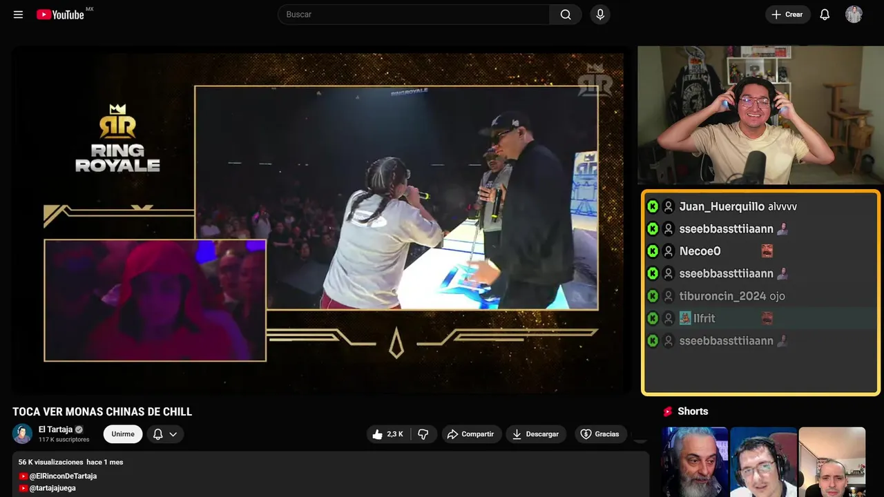Image resolution: width=884 pixels, height=497 pixels.
Task: Open El Tartaja channel avatar
Action: tap(23, 433)
